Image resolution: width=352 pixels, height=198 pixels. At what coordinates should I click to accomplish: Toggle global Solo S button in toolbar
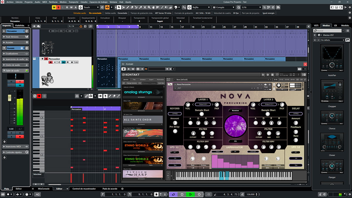pyautogui.click(x=59, y=7)
